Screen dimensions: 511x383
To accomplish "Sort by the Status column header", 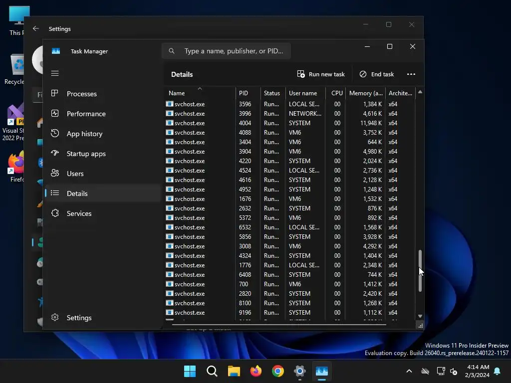I will click(273, 93).
